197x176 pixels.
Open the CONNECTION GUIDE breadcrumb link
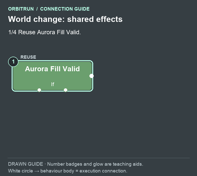pyautogui.click(x=65, y=9)
